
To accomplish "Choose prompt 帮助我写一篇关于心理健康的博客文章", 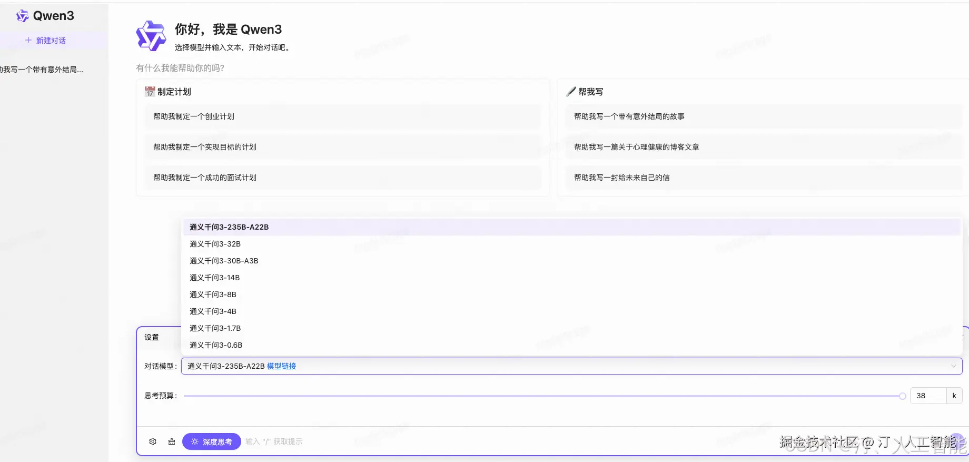I will click(764, 147).
